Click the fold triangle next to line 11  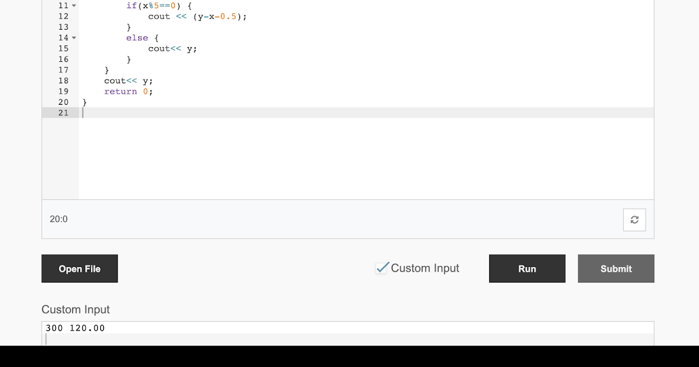pos(74,5)
